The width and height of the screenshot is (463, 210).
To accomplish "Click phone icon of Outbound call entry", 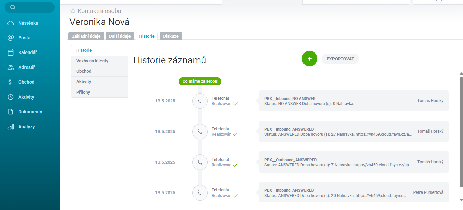I will click(x=200, y=162).
